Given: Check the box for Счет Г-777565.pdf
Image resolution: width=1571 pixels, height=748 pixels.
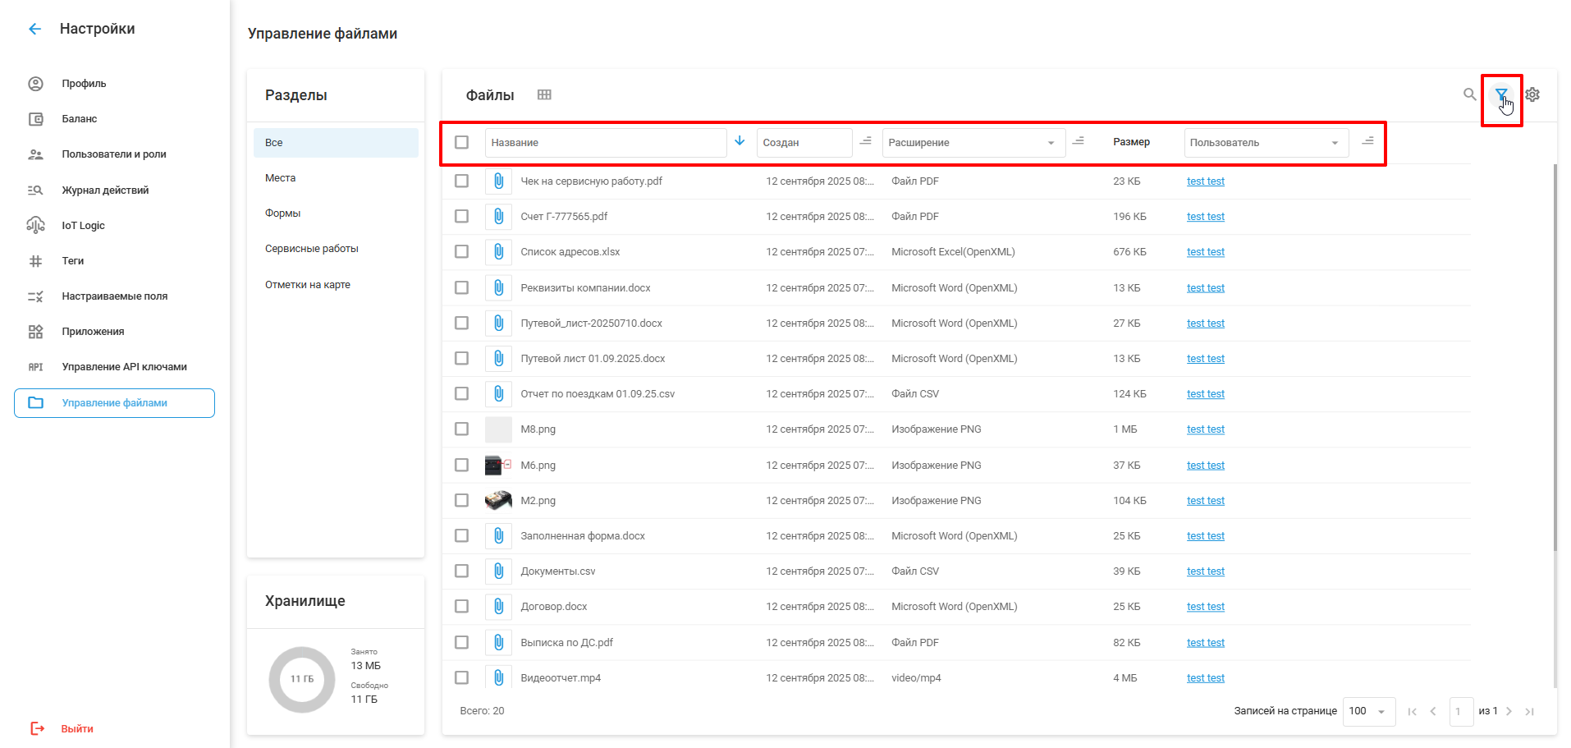Looking at the screenshot, I should pyautogui.click(x=462, y=217).
